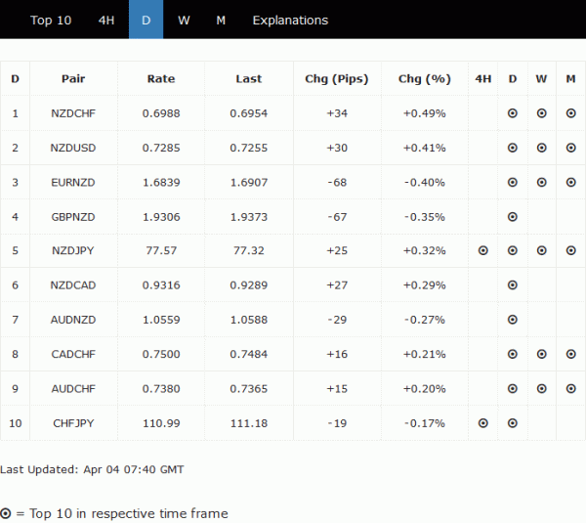Click the Chg (%) column header
Screen dimensions: 586x523
425,79
